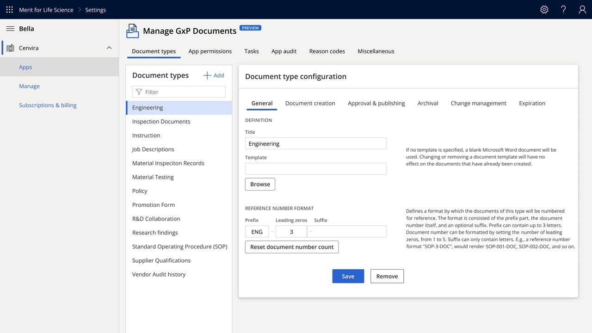
Task: Reset the document number count
Action: pos(291,247)
